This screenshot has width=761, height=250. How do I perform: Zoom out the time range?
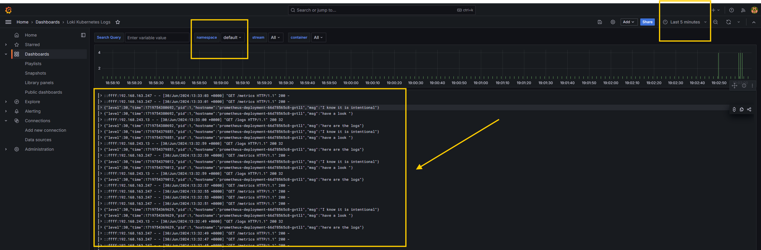(x=716, y=22)
